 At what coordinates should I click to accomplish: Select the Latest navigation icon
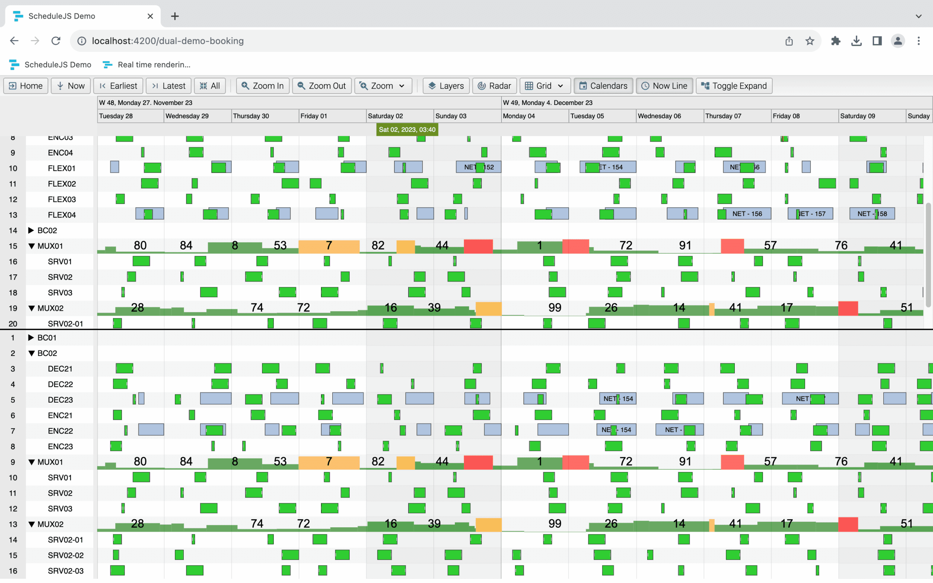[x=155, y=86]
